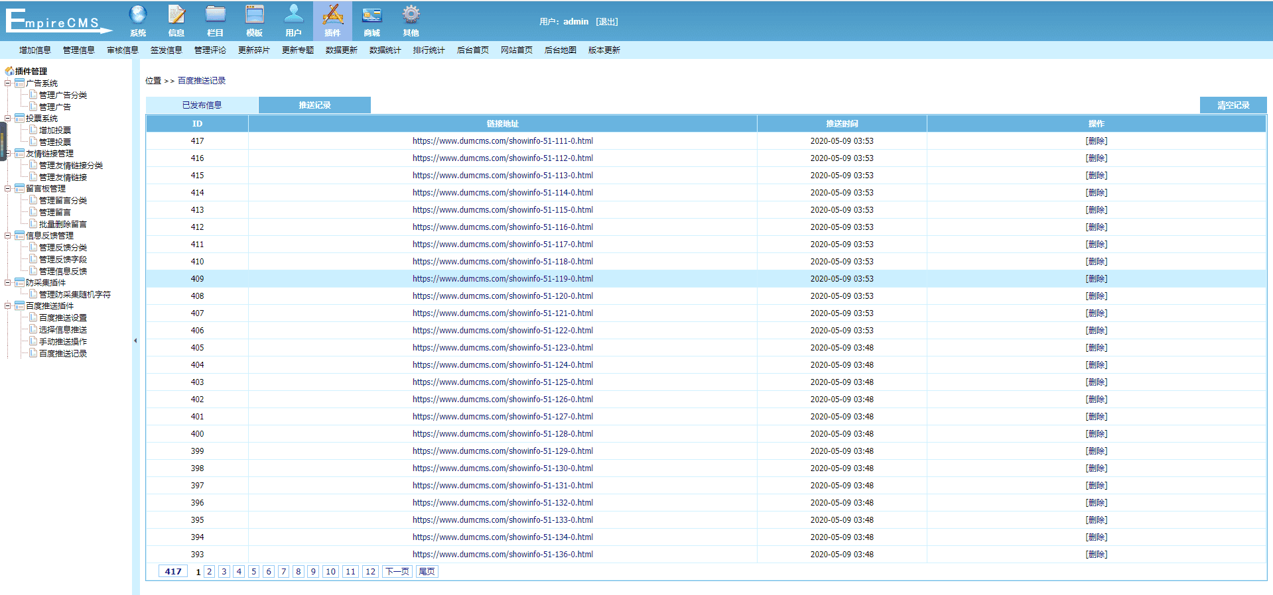Open 数据更新 in the shortcut menu
The image size is (1273, 595).
pyautogui.click(x=341, y=50)
